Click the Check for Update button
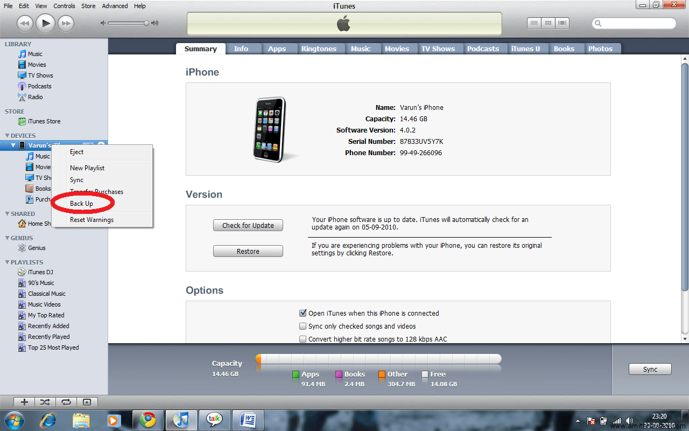The height and width of the screenshot is (431, 689). point(248,225)
